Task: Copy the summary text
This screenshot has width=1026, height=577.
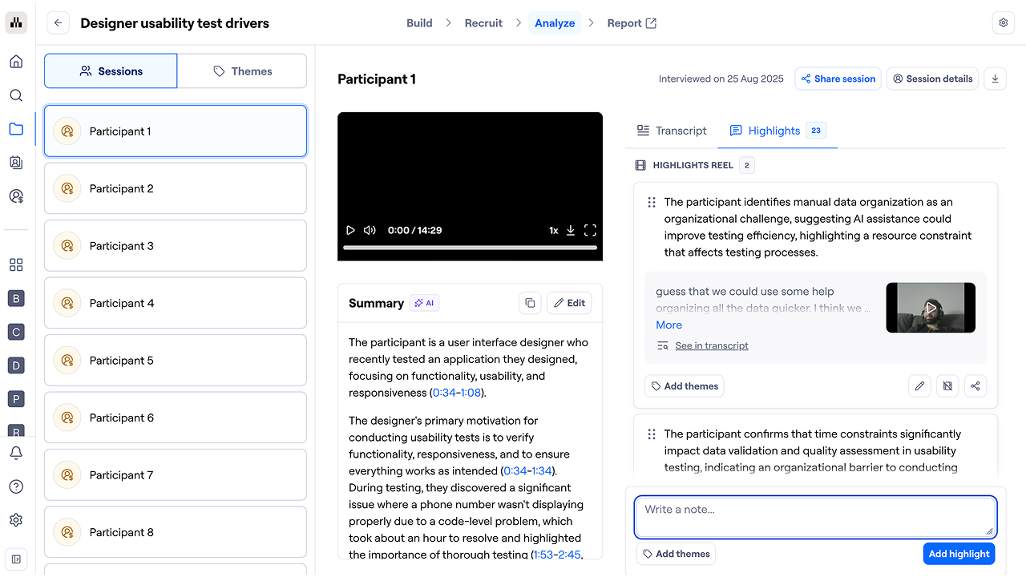Action: click(x=530, y=303)
